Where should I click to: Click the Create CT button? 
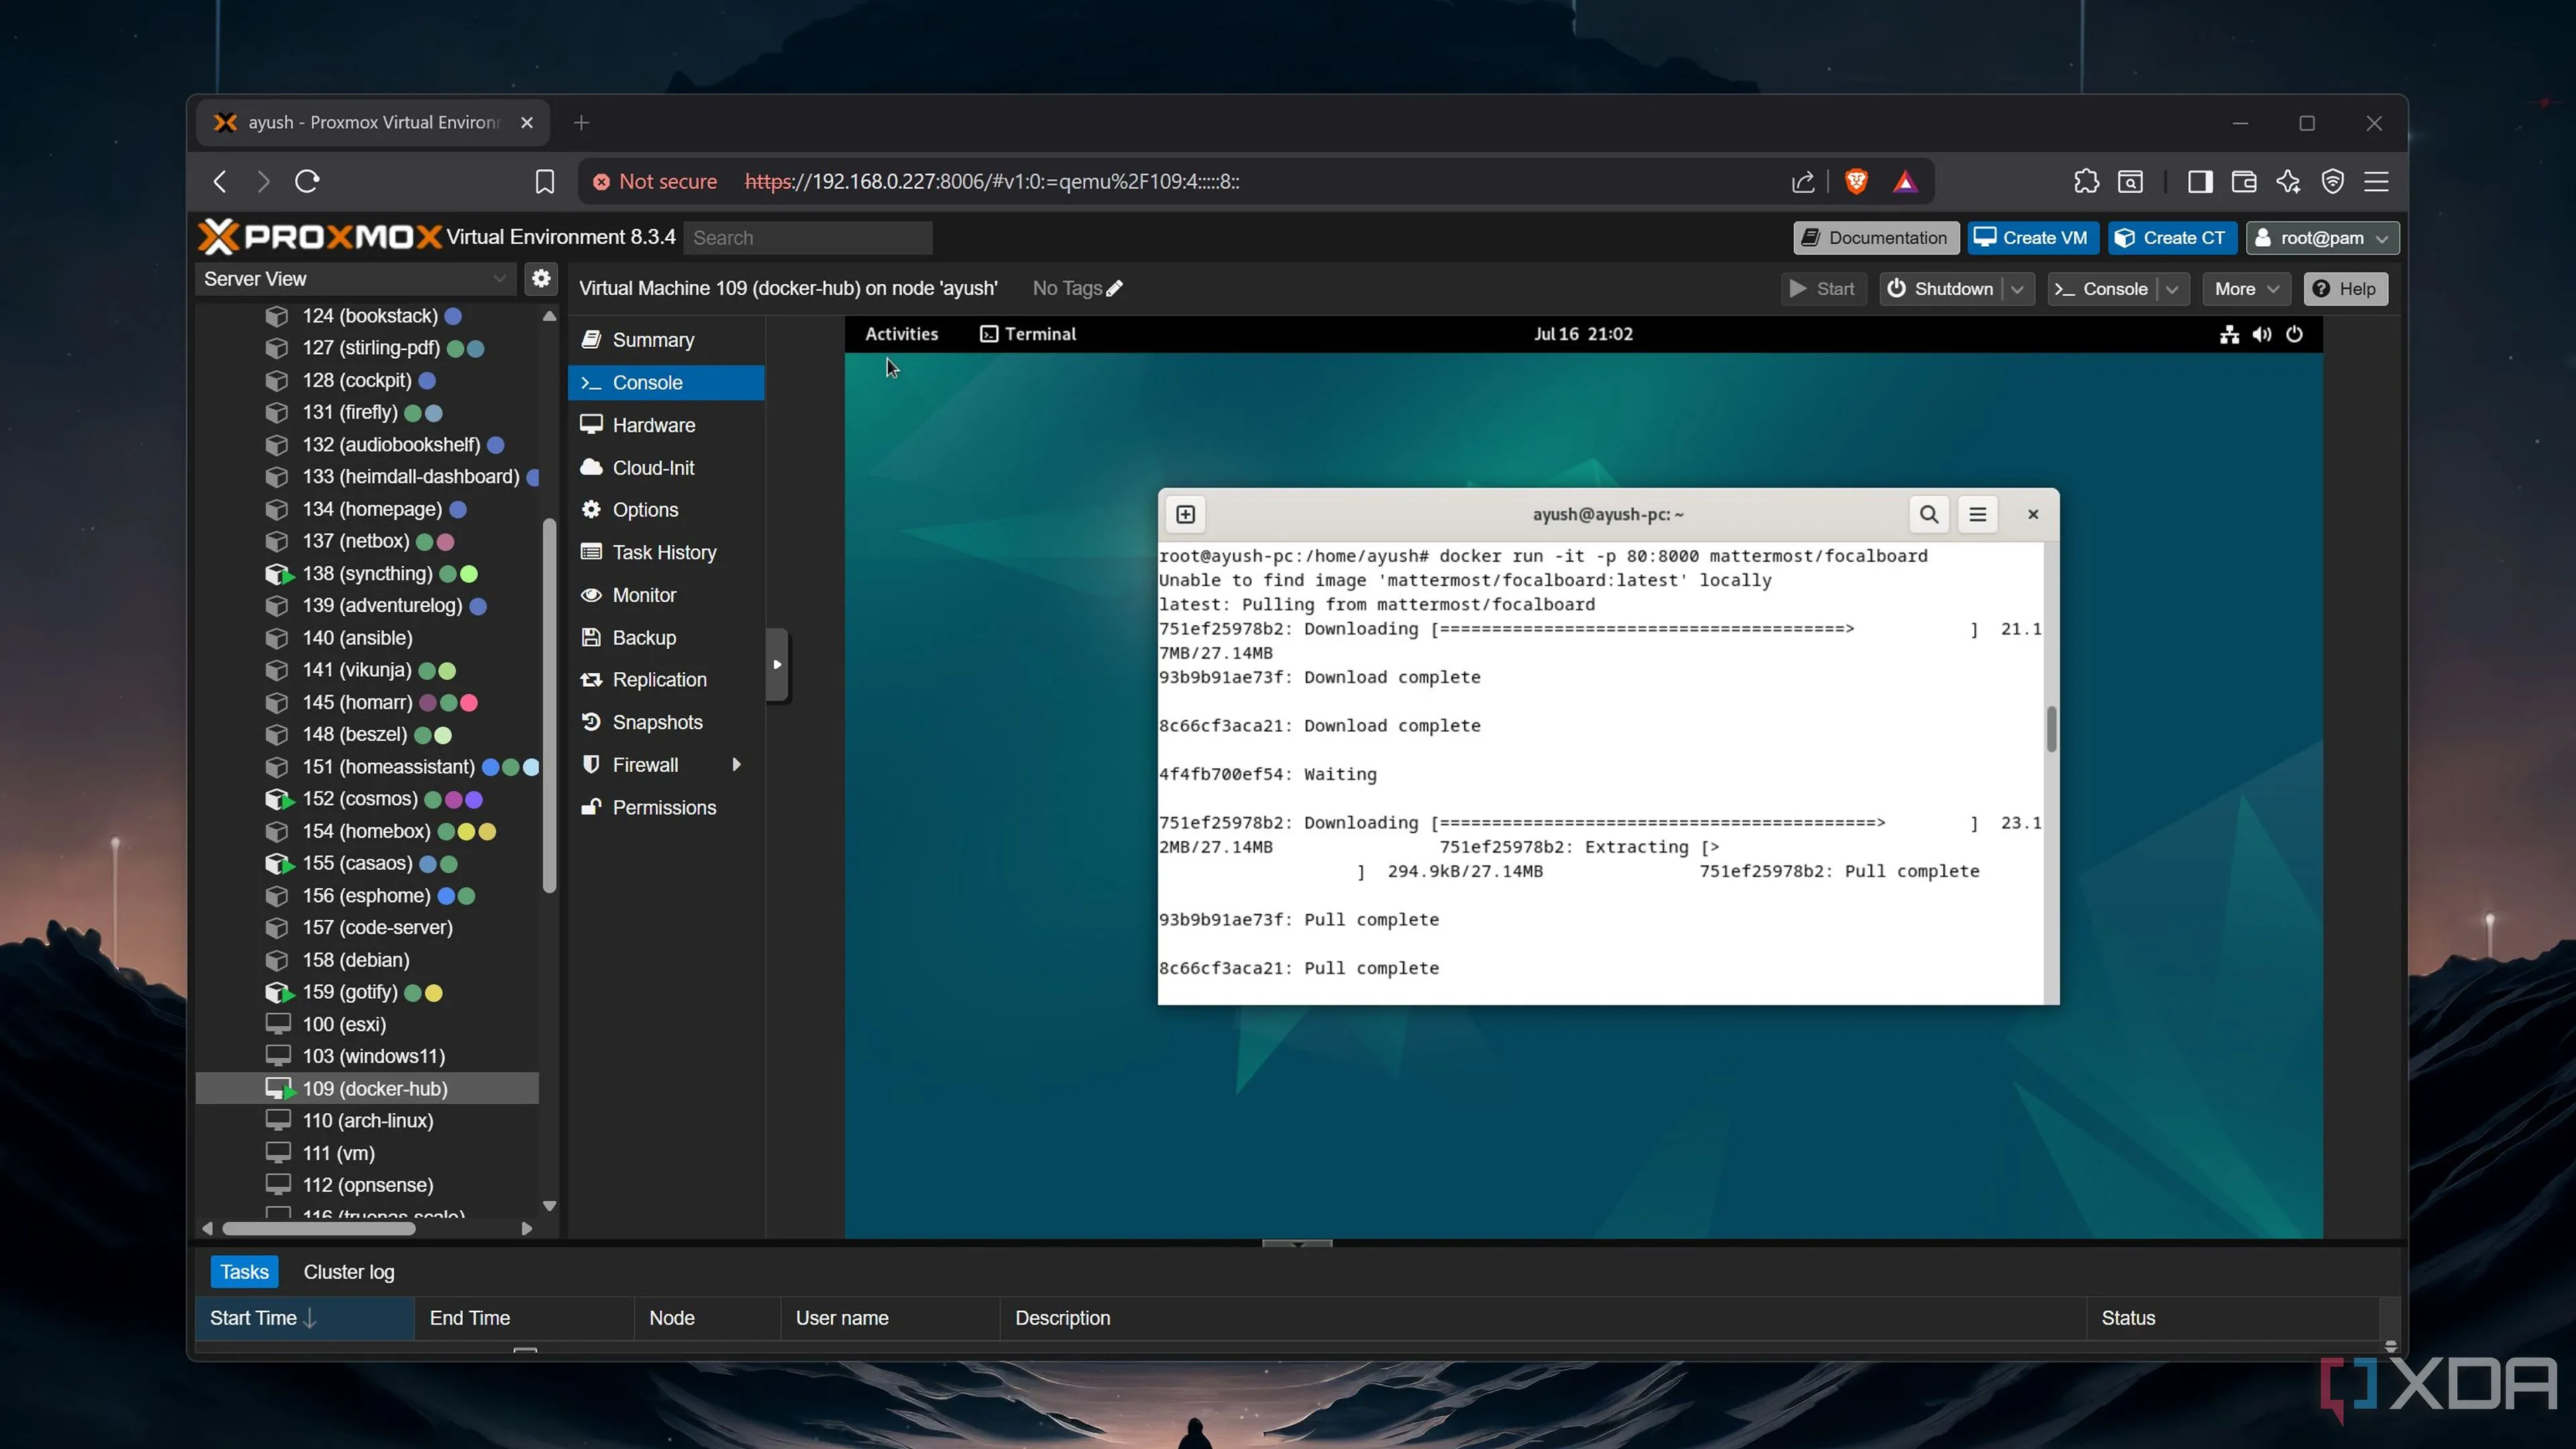2172,238
